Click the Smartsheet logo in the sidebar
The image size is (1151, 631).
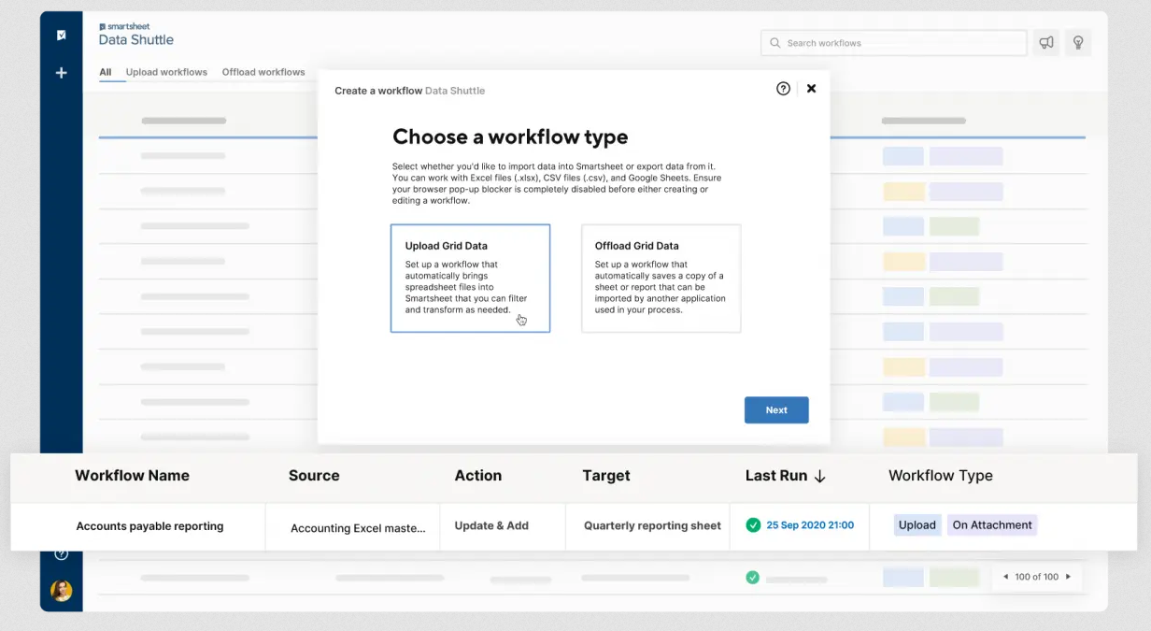(x=62, y=36)
